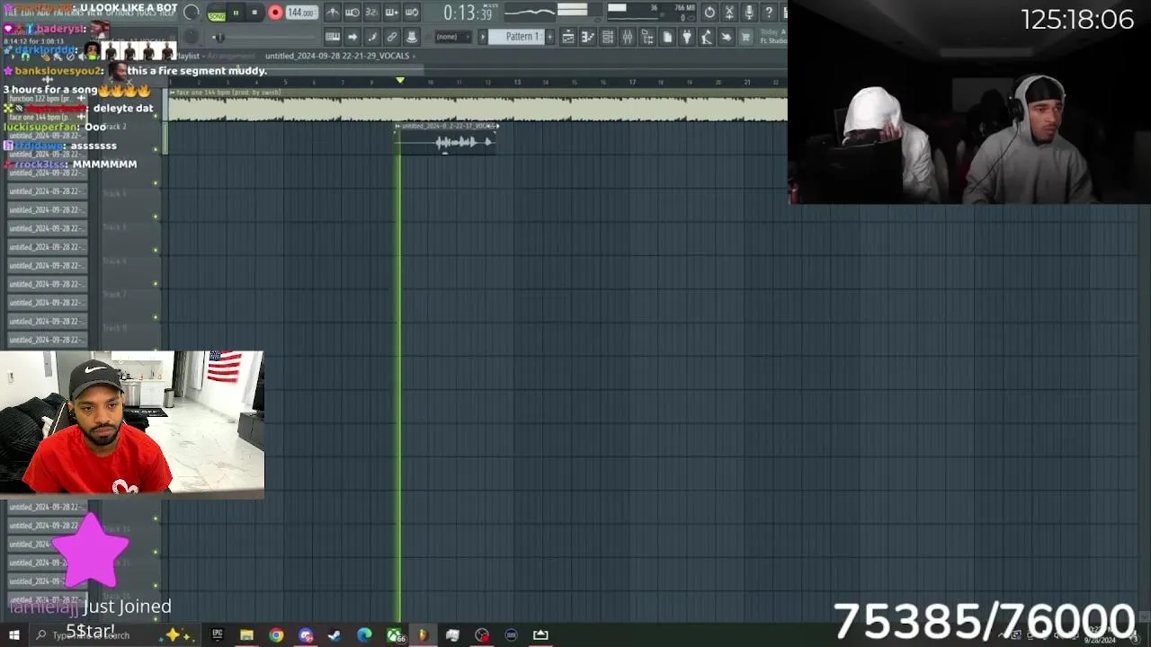Toggle wait for input before recording
Viewport: 1151px width, 647px height.
[352, 13]
